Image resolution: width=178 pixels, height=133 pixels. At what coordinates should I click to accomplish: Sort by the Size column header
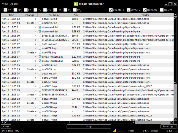(x=77, y=15)
